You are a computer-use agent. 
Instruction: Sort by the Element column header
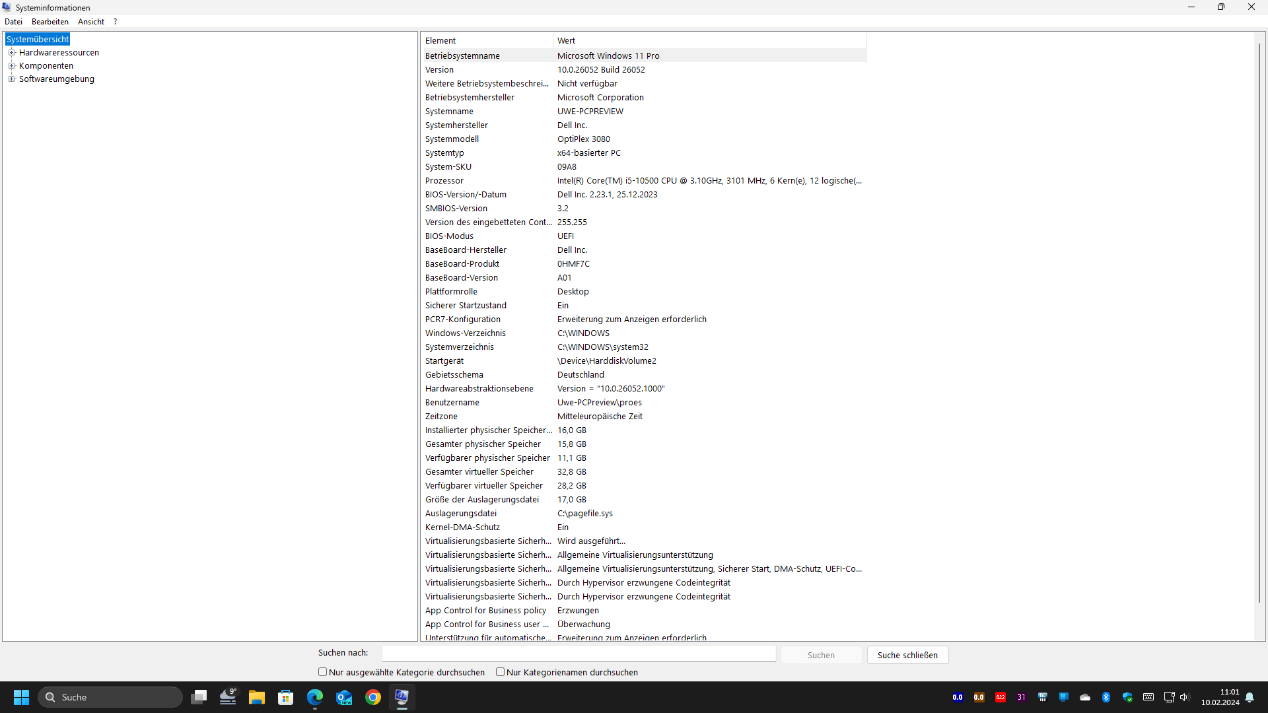click(x=487, y=41)
